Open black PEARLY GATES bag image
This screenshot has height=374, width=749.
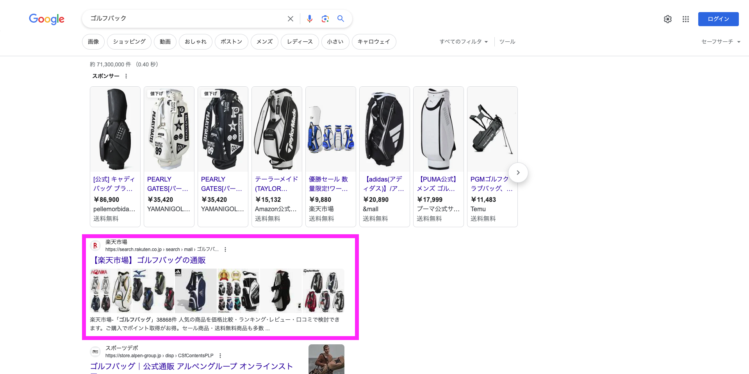point(223,129)
